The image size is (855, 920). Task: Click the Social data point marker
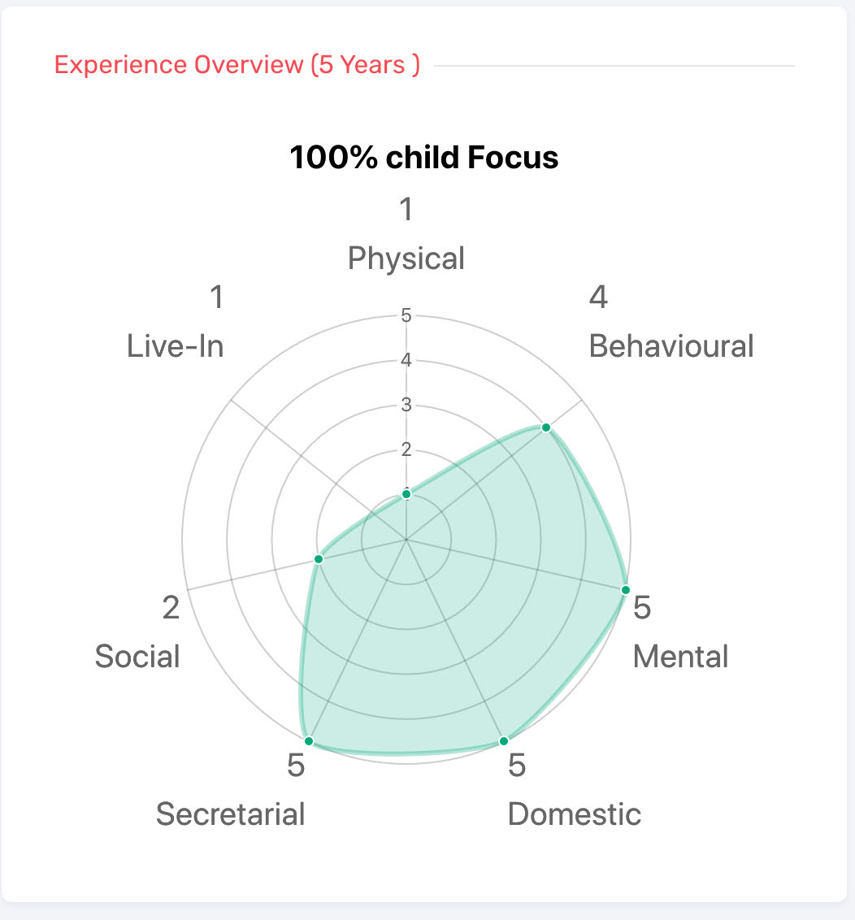319,559
